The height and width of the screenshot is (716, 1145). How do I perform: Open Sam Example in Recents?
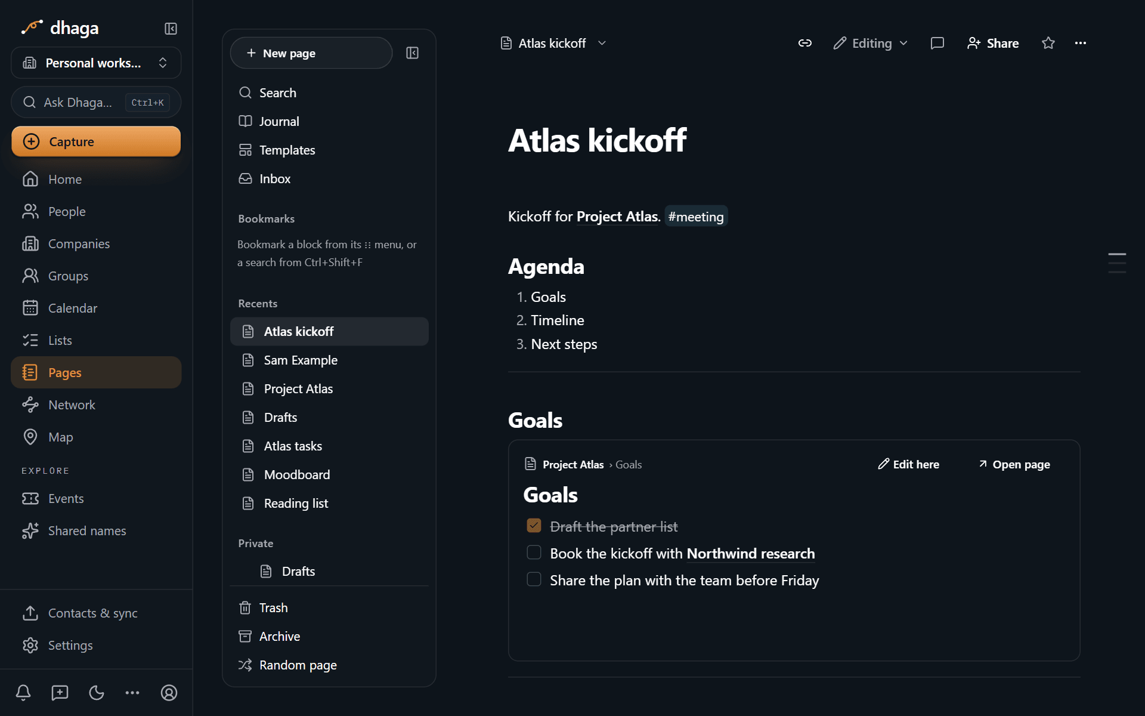[329, 360]
